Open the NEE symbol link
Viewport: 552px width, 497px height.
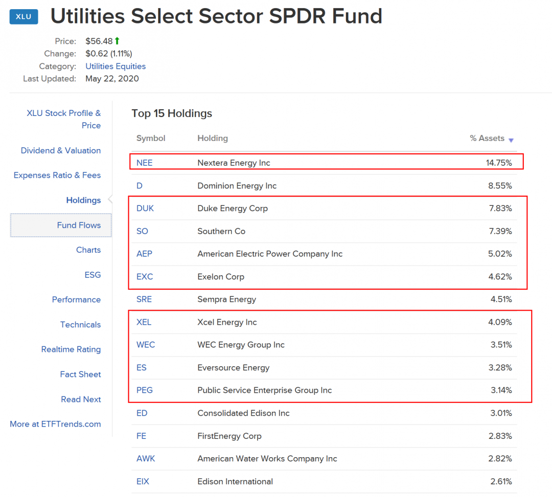point(144,163)
